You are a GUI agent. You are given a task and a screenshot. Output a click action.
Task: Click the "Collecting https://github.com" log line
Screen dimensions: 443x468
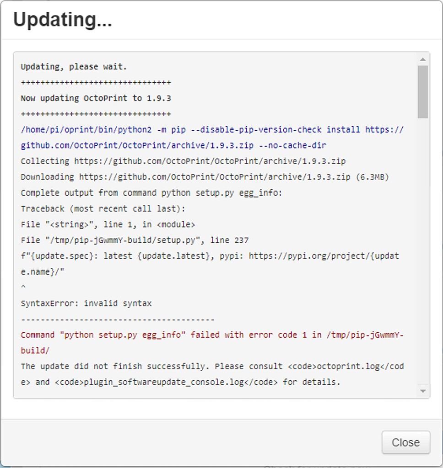183,161
